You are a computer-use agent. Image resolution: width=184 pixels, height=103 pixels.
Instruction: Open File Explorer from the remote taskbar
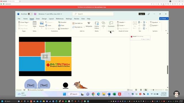pyautogui.click(x=104, y=94)
